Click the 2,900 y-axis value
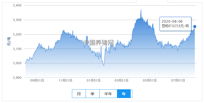The width and height of the screenshot is (204, 103). (17, 78)
